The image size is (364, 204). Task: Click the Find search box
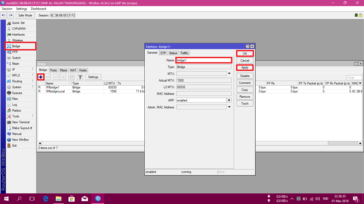point(354,78)
